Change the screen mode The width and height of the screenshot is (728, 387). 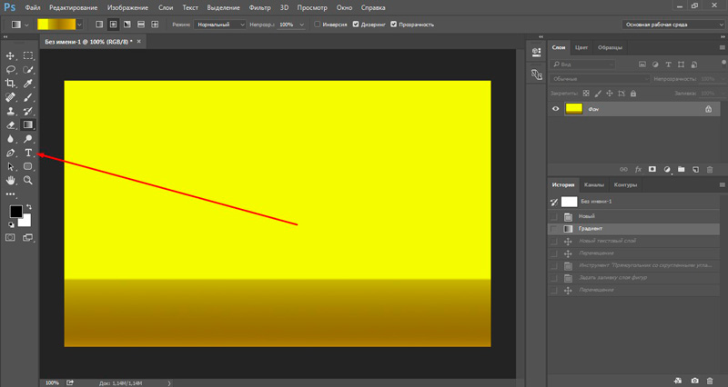(28, 237)
